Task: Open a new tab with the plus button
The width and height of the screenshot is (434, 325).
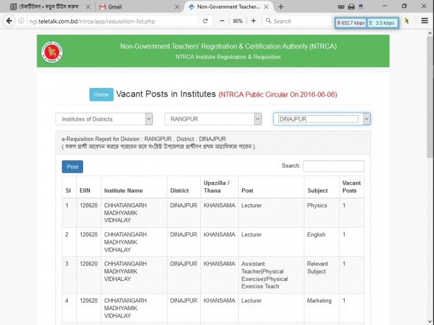Action: coord(281,7)
